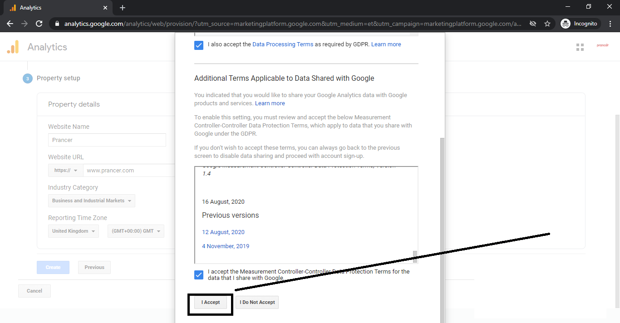620x323 pixels.
Task: Click the site padlock icon
Action: pyautogui.click(x=57, y=24)
